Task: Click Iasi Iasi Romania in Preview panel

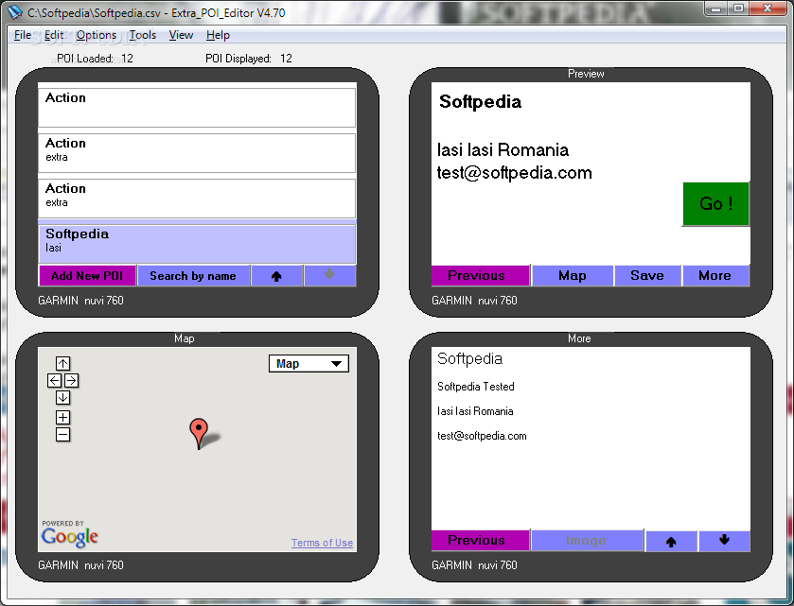Action: point(503,150)
